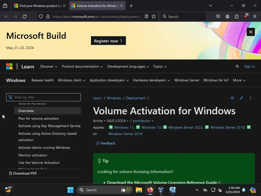Click the edit pencil icon beside breadcrumb
The height and width of the screenshot is (196, 261).
click(x=241, y=98)
